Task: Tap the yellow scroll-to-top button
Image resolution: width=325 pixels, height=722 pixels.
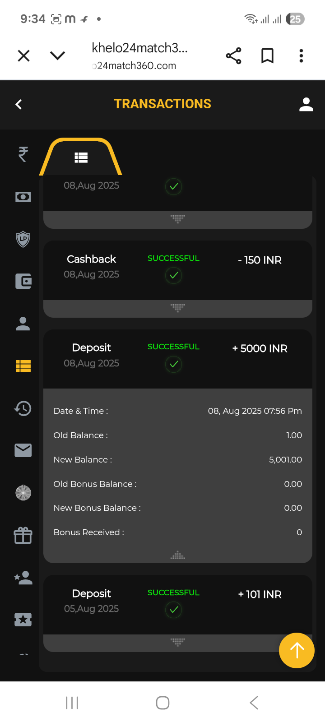Action: pos(297,650)
